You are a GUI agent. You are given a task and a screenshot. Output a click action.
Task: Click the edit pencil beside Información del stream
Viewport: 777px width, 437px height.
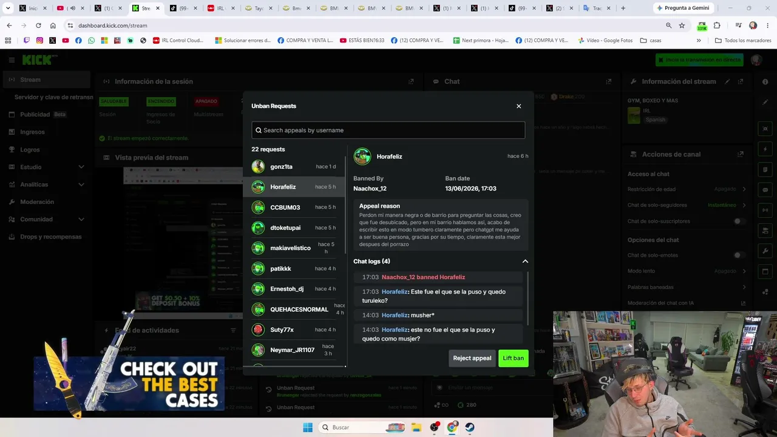[x=727, y=81]
